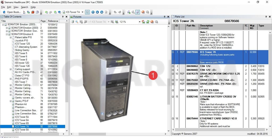Check the box for FAN 12V- part 08690864
Image resolution: width=272 pixels, height=138 pixels.
click(x=173, y=66)
